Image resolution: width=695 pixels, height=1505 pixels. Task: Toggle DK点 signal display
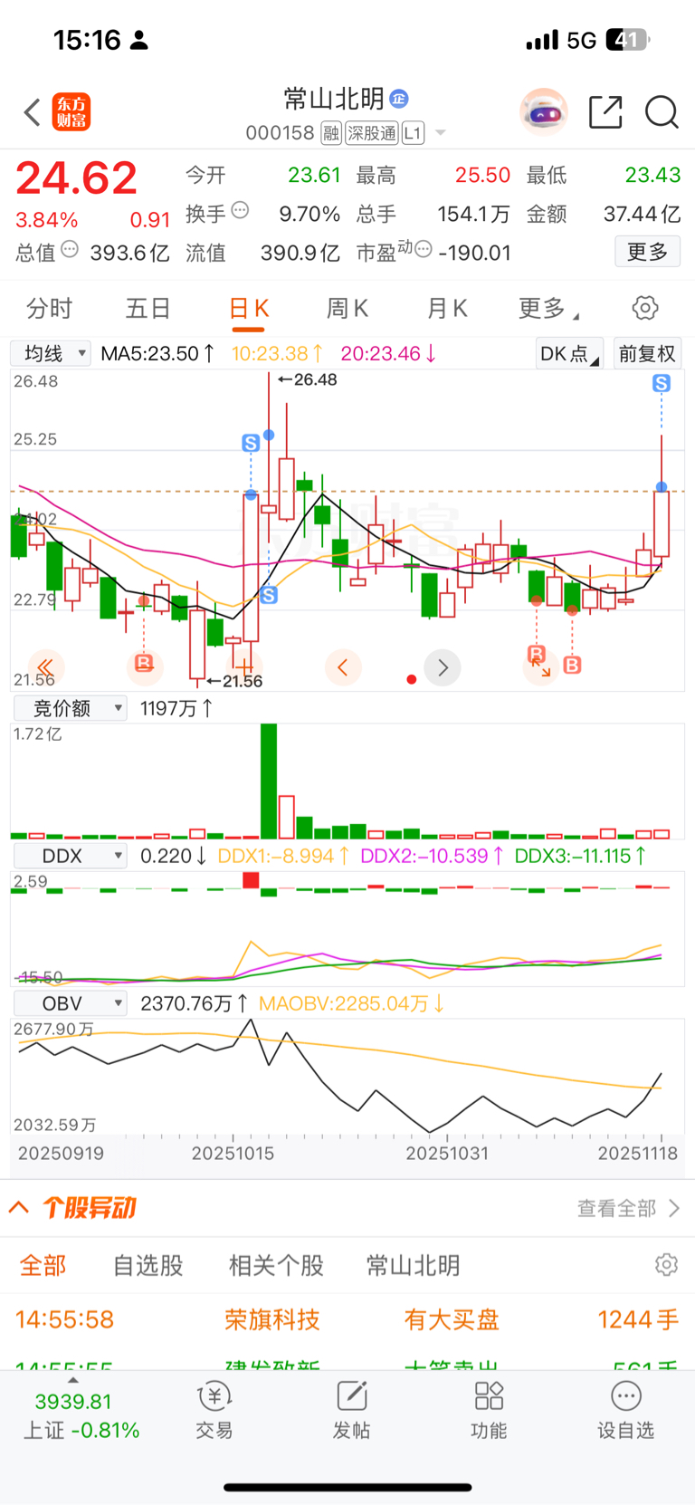pos(569,354)
